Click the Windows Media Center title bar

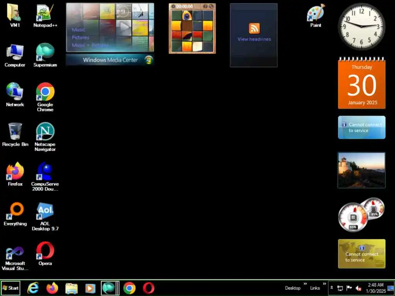point(110,60)
